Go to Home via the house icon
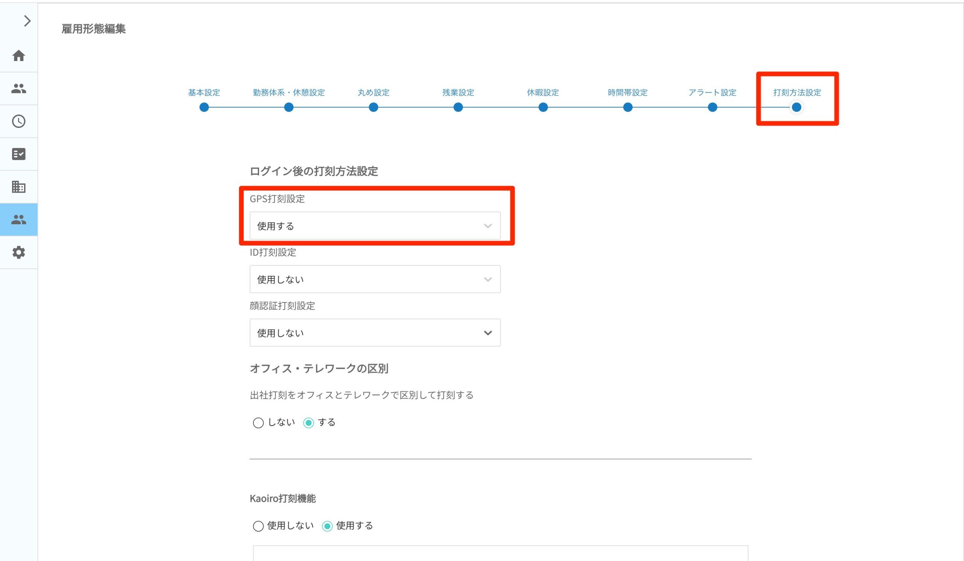 (18, 56)
